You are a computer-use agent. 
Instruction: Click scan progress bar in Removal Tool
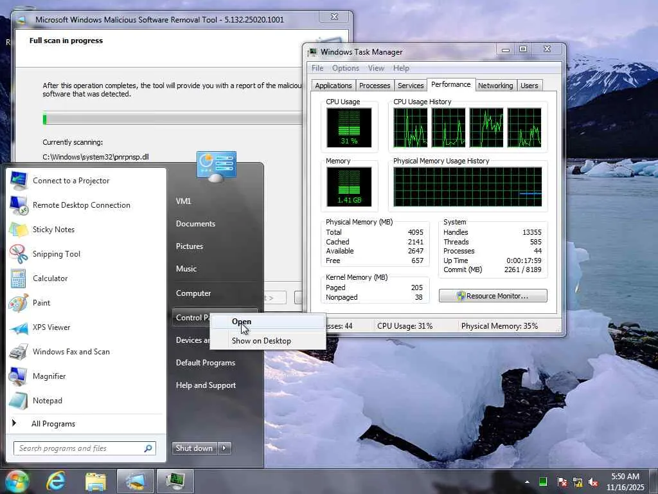(x=172, y=119)
